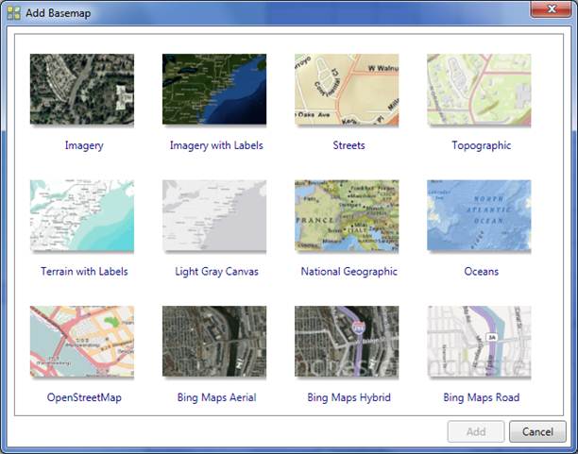Select the Topographic basemap thumbnail
Viewport: 578px width, 454px height.
(x=479, y=91)
